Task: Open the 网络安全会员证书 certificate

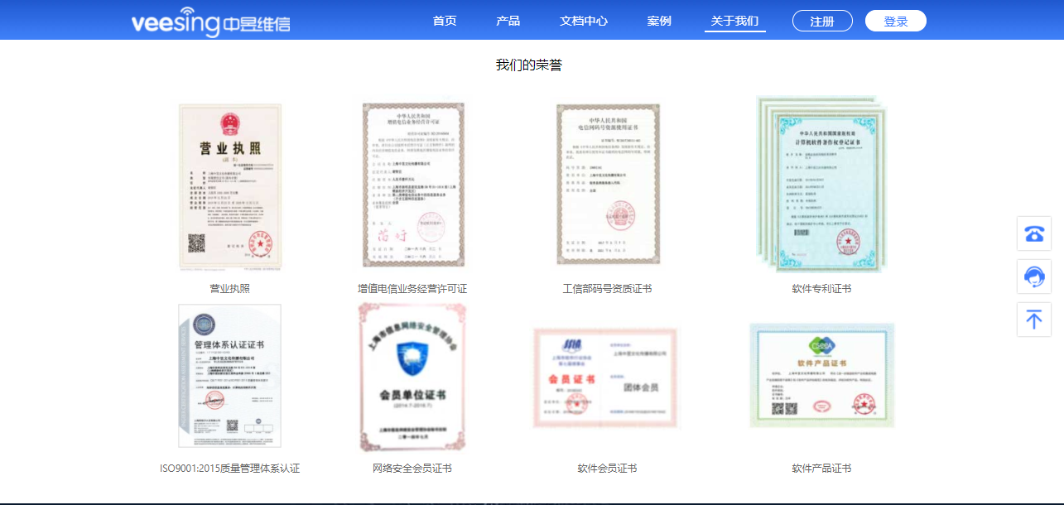Action: (x=412, y=375)
